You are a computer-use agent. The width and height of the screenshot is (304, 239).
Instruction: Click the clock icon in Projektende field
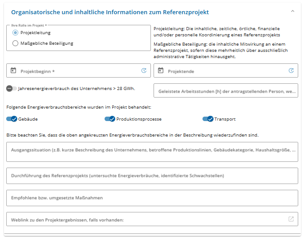[x=291, y=71]
